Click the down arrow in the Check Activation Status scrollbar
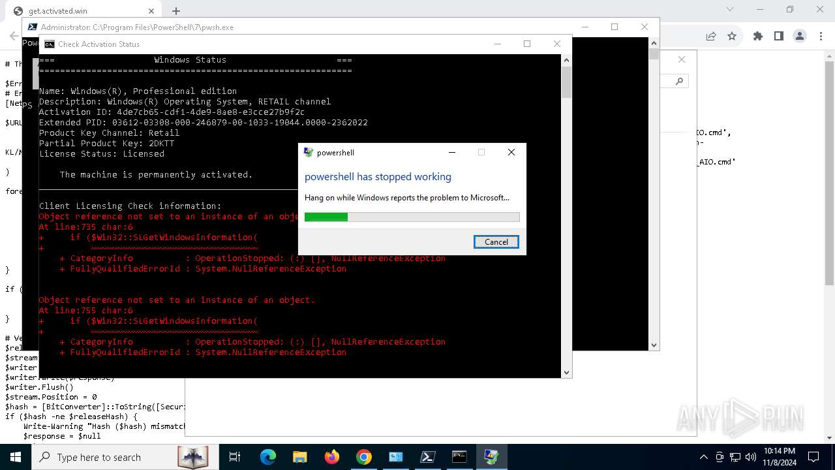835x470 pixels. [566, 372]
